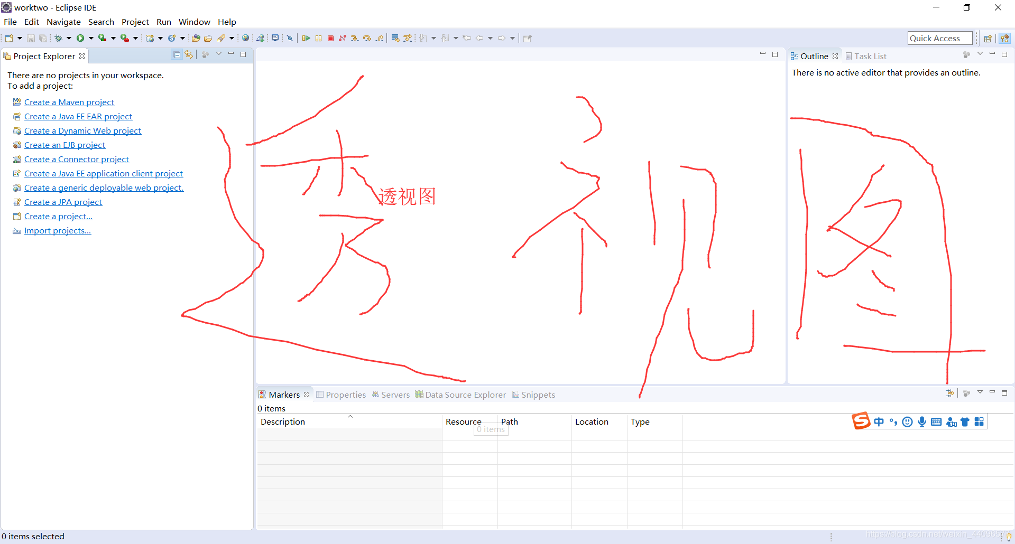Click the Sogou voice input microphone
This screenshot has width=1015, height=544.
point(922,421)
